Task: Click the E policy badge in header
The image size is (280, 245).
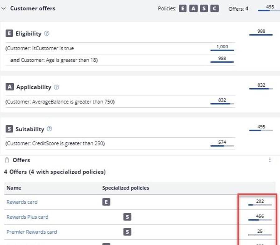Action: tap(183, 9)
